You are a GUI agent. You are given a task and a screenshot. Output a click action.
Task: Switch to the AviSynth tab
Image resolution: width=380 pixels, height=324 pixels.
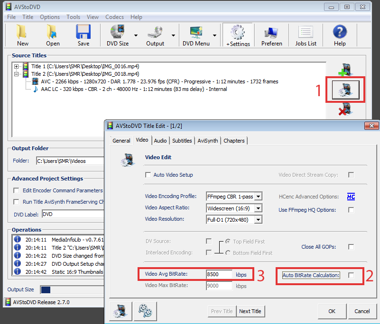208,141
